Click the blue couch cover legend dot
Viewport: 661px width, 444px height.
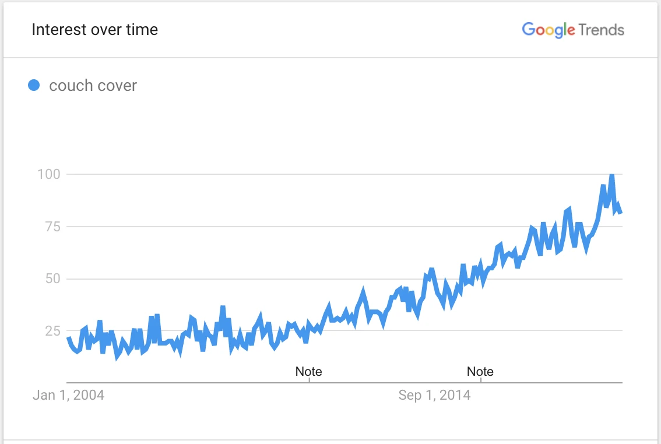click(34, 85)
